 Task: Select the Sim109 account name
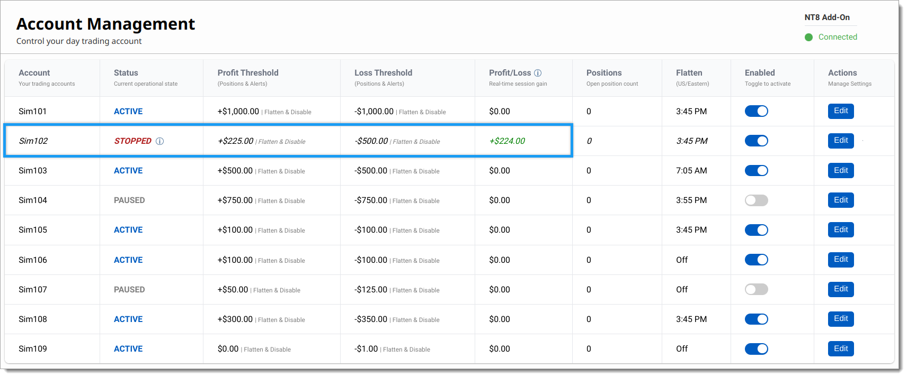33,349
